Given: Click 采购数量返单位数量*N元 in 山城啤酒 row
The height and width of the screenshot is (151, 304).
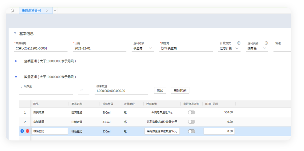Looking at the screenshot, I should pos(162,122).
